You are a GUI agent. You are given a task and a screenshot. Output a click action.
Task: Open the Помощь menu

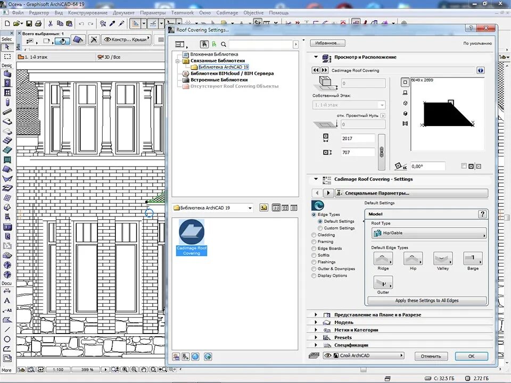coord(278,13)
